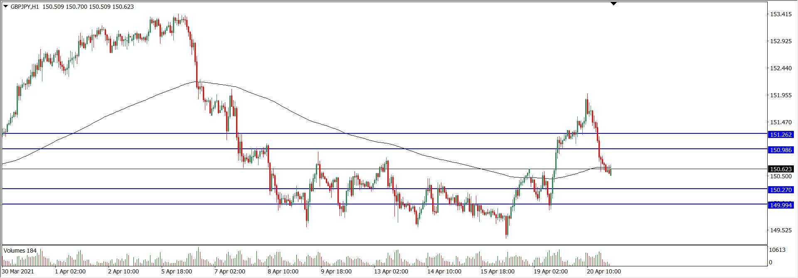Click the OHLC values 150.509 150.700 150.509 150.623

[88, 7]
